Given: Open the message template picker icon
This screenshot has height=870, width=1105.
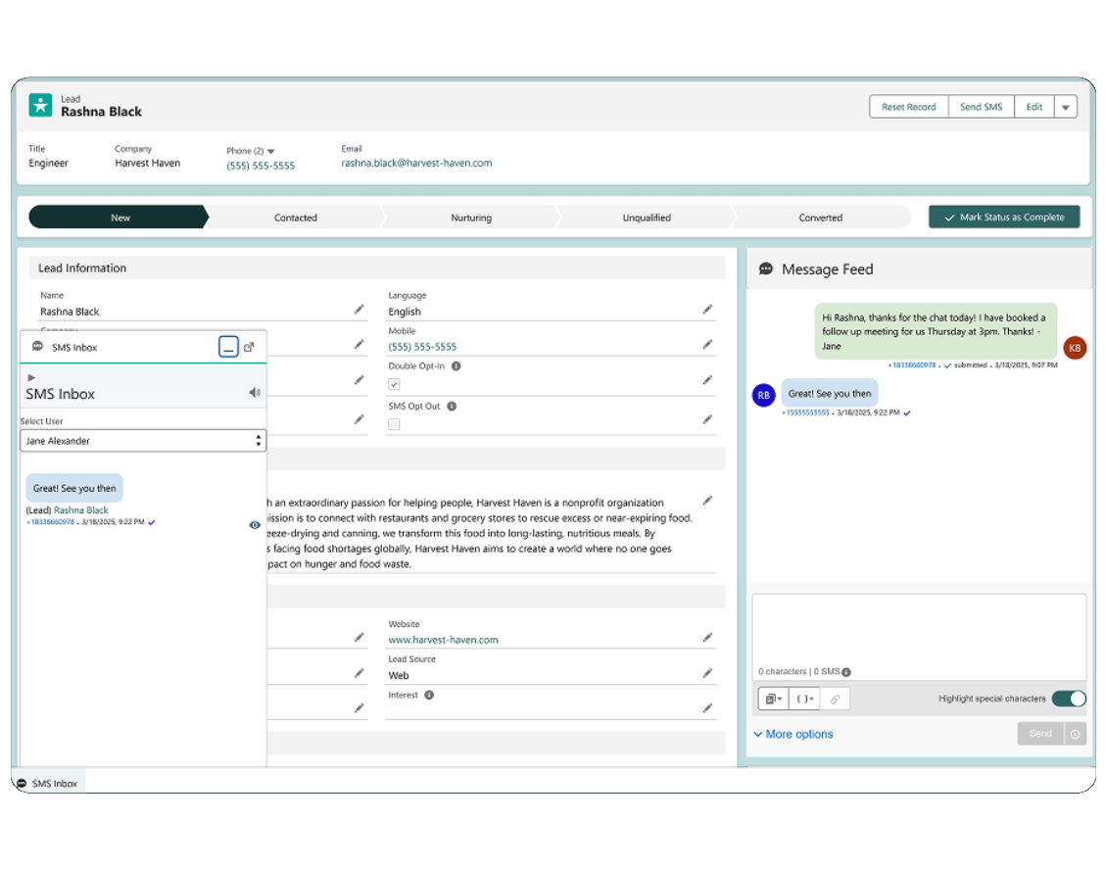Looking at the screenshot, I should (773, 698).
